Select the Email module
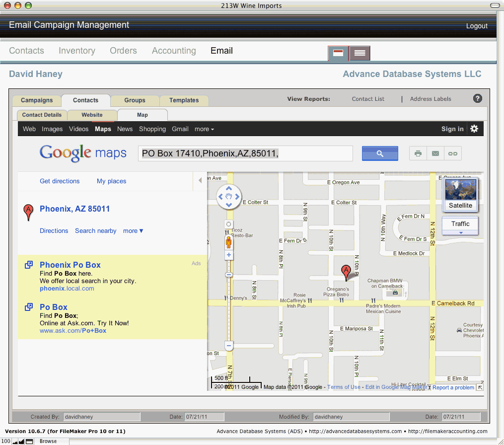Viewport: 504px width, 445px height. point(222,51)
